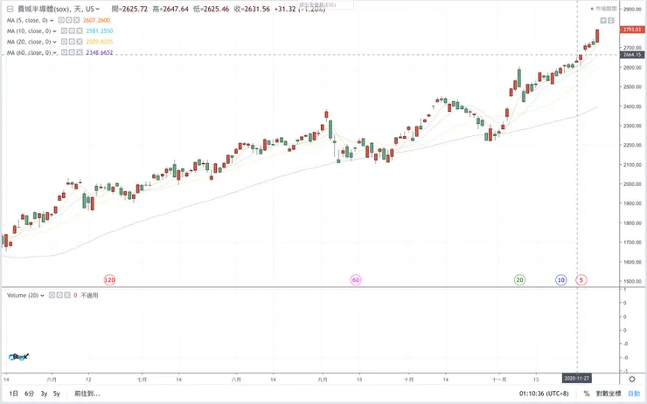This screenshot has height=404, width=647.
Task: Expand the MA (5, close, 0) dropdown arrow
Action: (x=52, y=21)
